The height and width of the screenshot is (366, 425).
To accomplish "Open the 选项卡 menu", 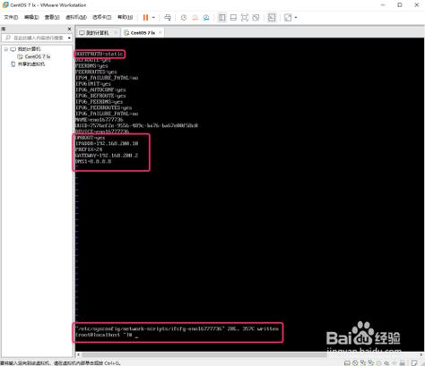I will 102,17.
